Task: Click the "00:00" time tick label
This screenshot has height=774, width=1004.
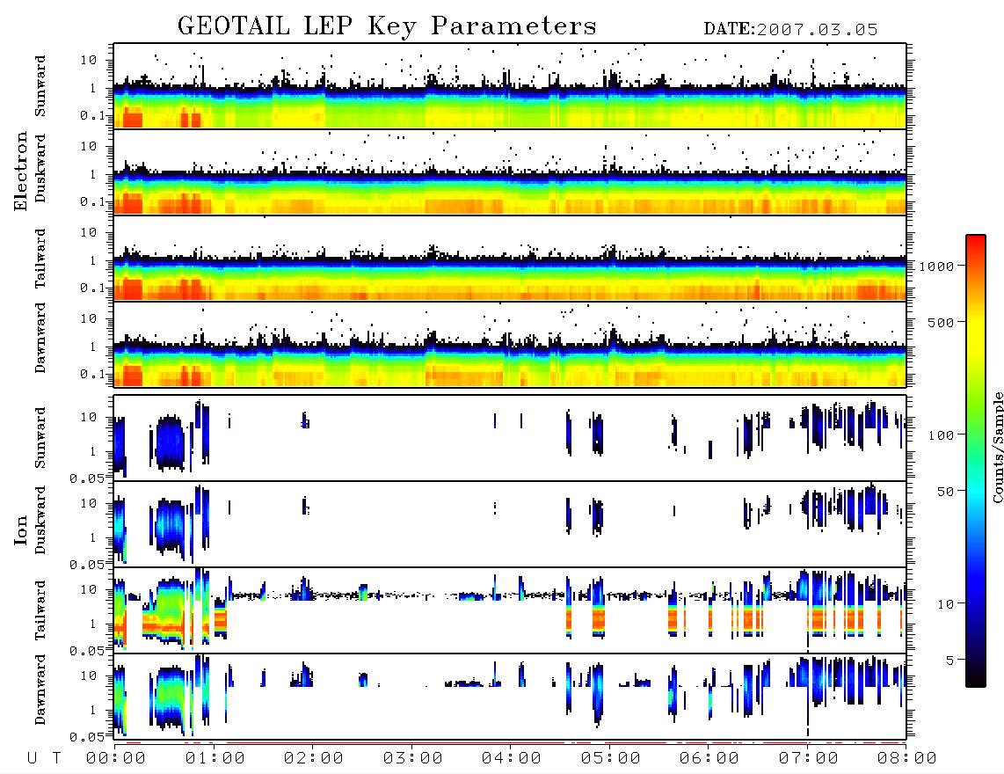Action: tap(116, 758)
